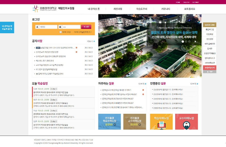This screenshot has width=226, height=147.
Task: Click the lock icon beside the password field
Action: click(60, 27)
